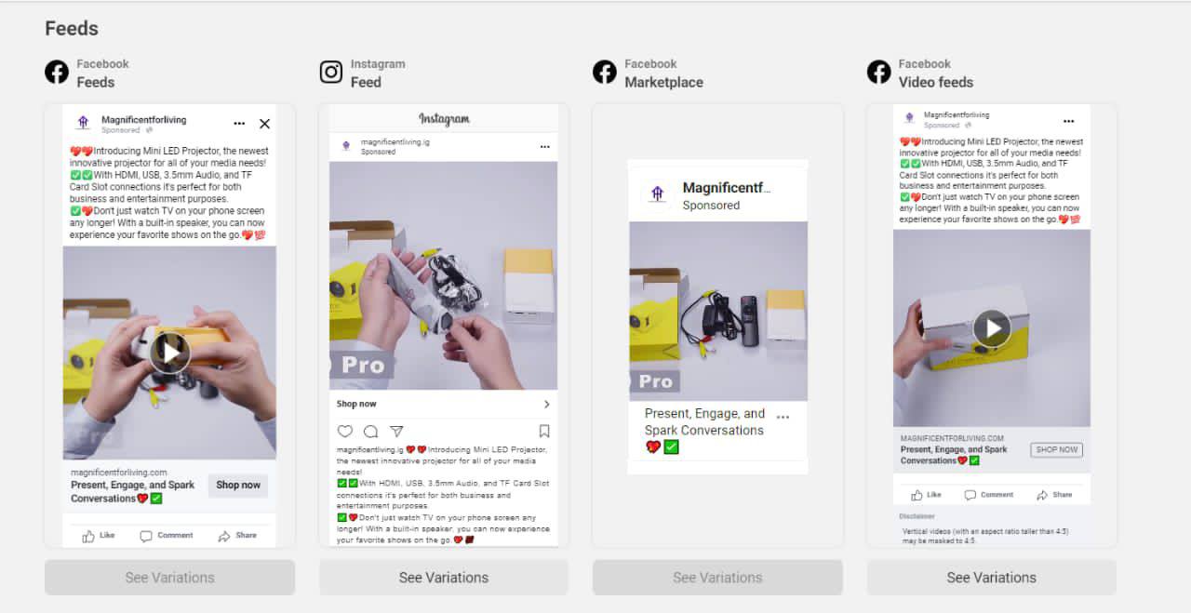Click Like in the Facebook Feeds preview
The image size is (1191, 613).
[99, 536]
